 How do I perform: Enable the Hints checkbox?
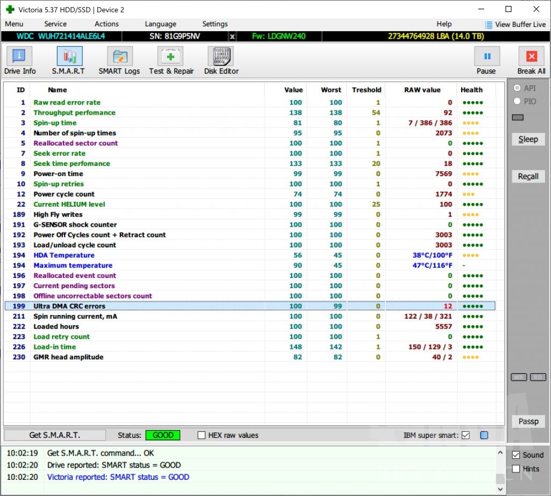point(517,469)
